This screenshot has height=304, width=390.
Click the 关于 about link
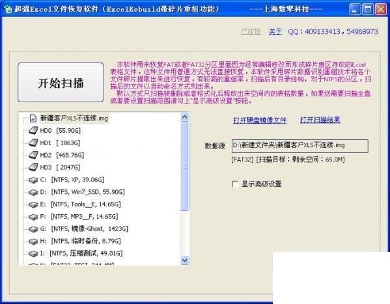(275, 32)
